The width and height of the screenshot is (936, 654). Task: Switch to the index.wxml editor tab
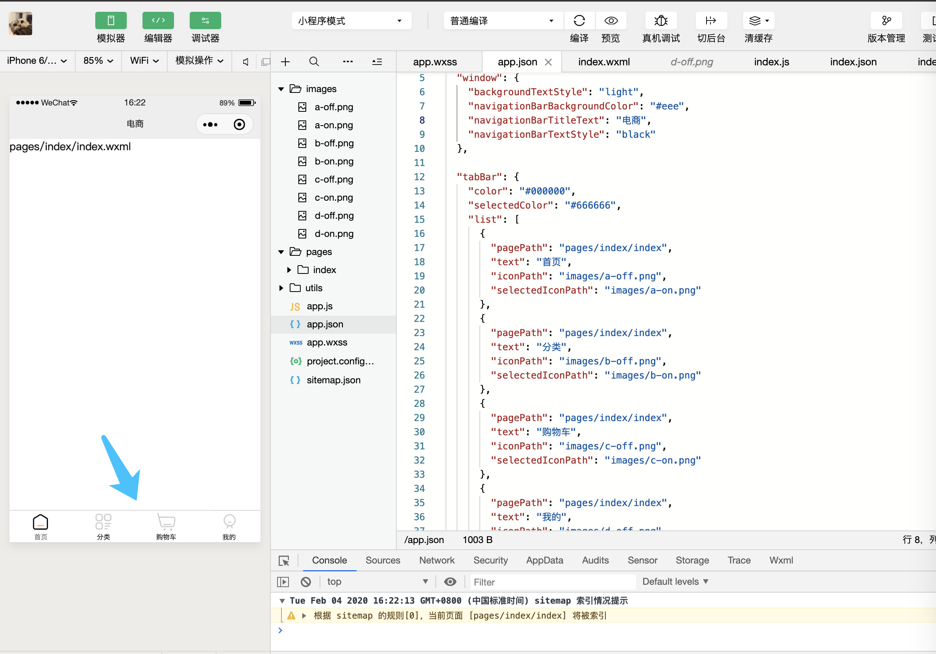point(603,62)
